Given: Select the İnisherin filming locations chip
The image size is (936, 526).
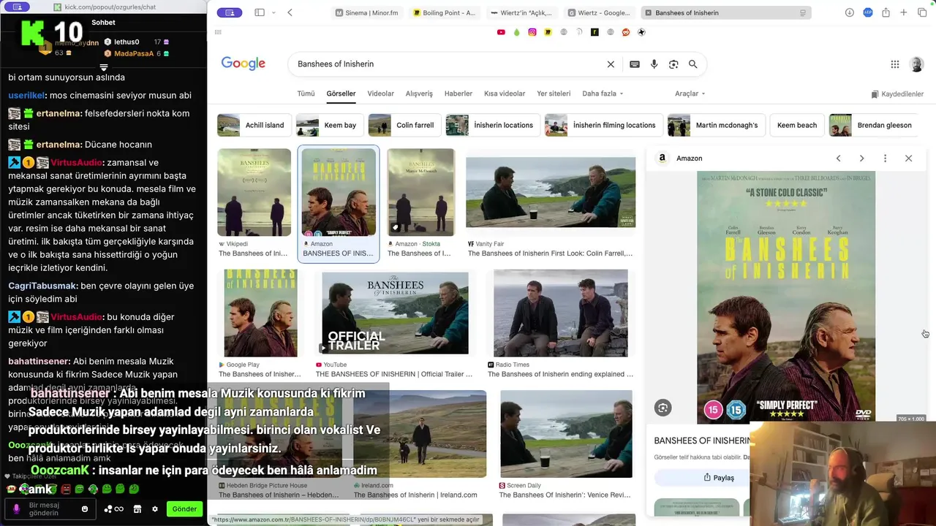Looking at the screenshot, I should pos(603,125).
